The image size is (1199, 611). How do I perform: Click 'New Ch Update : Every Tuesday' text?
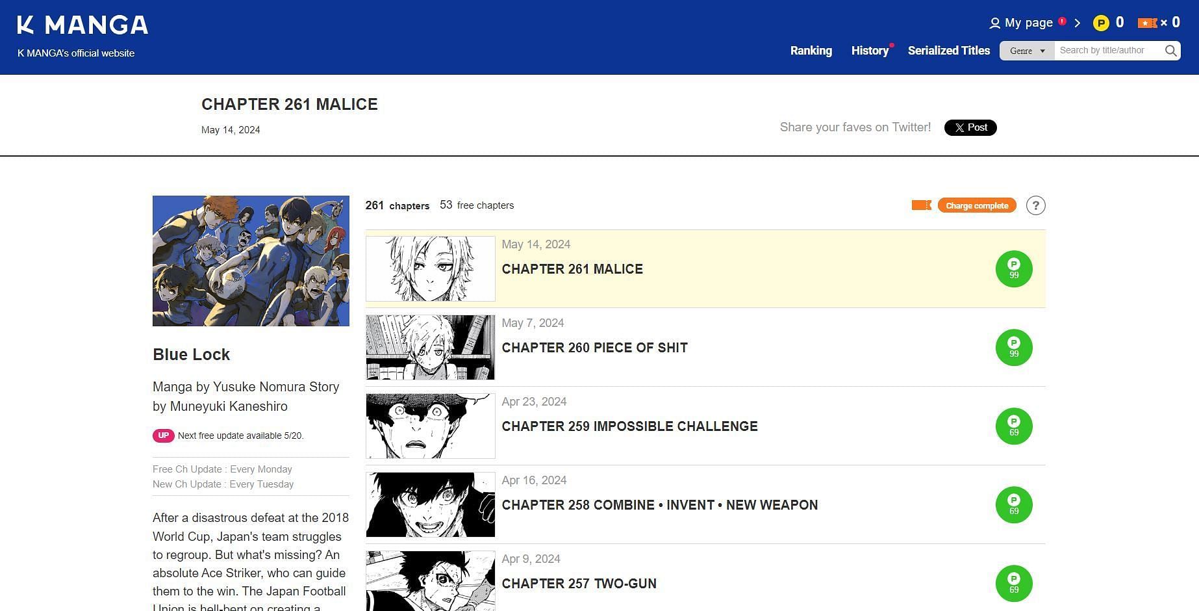223,484
